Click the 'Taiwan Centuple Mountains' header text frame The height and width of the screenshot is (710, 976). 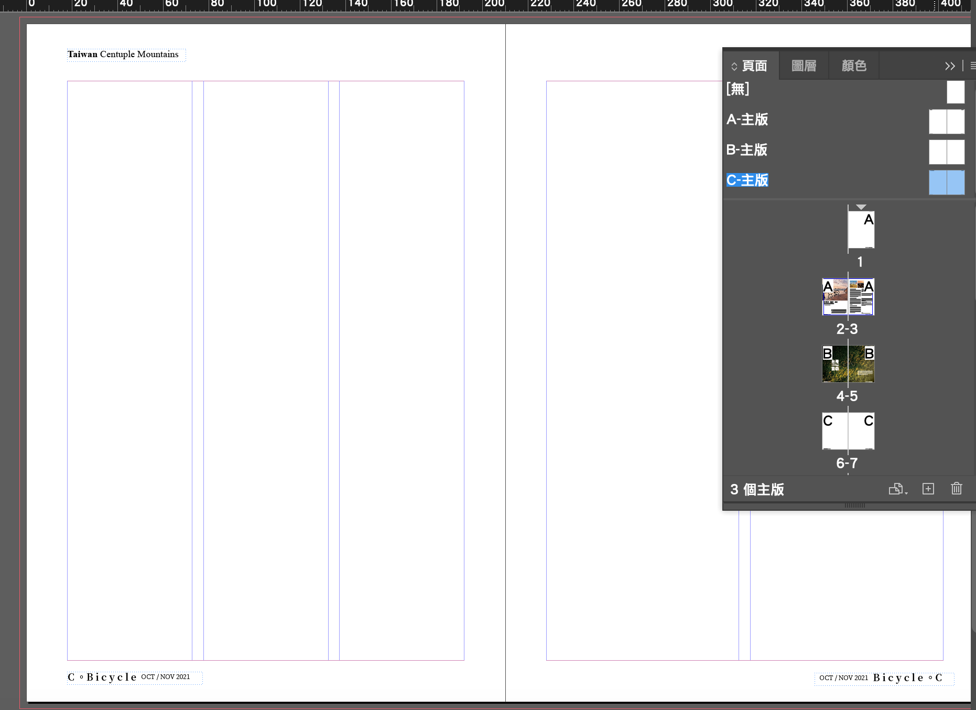click(126, 55)
